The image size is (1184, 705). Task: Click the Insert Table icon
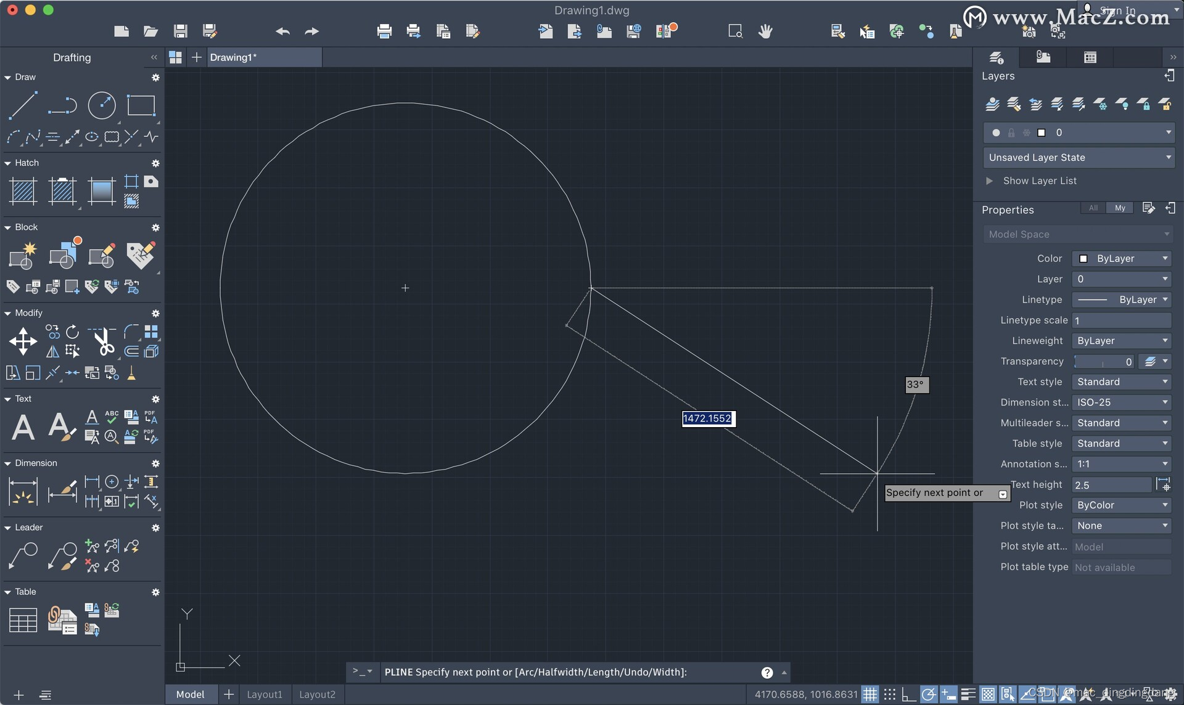pos(23,620)
